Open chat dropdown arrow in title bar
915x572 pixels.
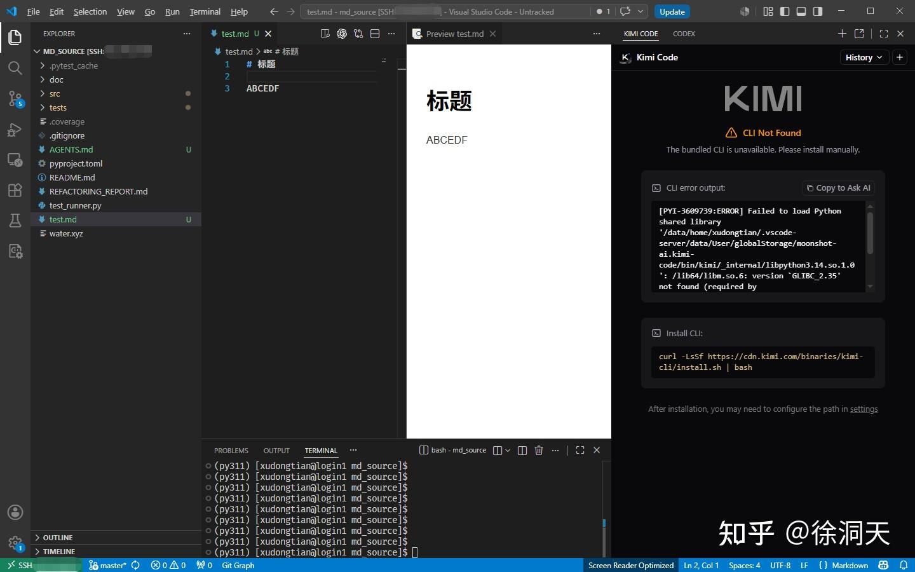[x=640, y=11]
